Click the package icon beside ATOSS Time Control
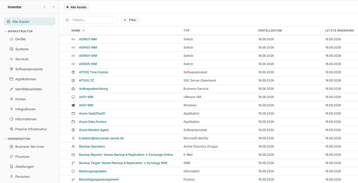The width and height of the screenshot is (358, 183). (x=73, y=72)
